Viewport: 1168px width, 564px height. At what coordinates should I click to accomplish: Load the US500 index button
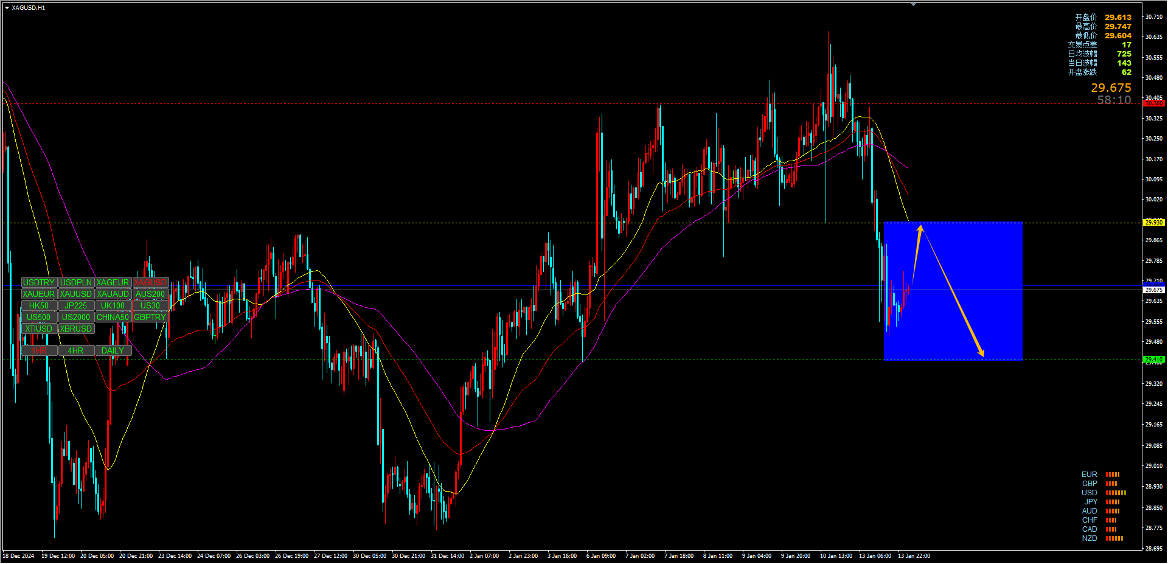tap(39, 318)
